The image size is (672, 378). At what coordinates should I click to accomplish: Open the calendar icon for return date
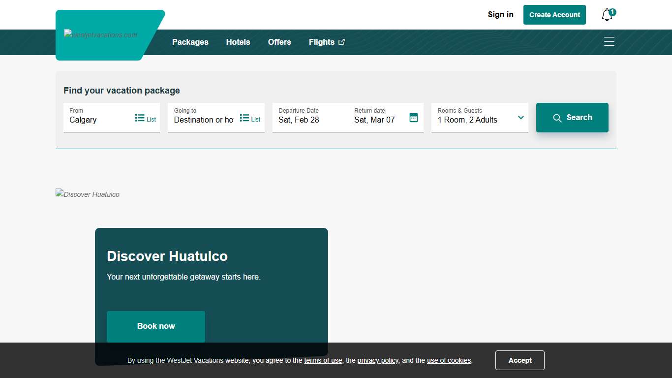click(x=413, y=118)
